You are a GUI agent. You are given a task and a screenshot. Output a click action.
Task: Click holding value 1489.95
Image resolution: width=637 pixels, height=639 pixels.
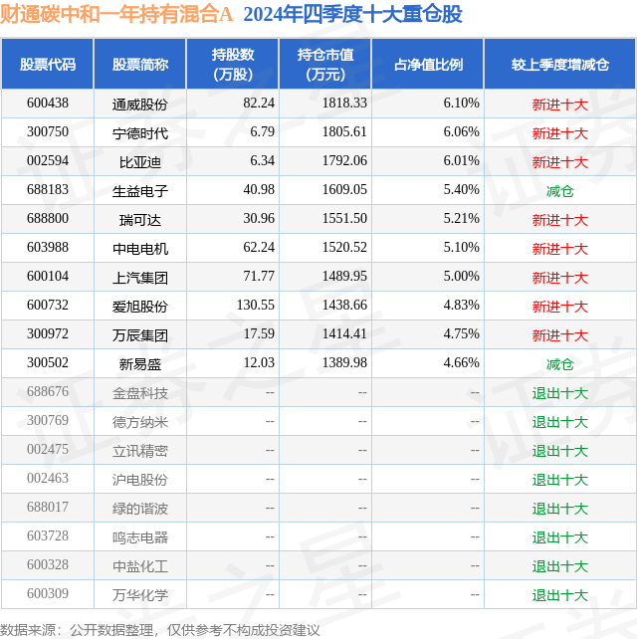[344, 277]
